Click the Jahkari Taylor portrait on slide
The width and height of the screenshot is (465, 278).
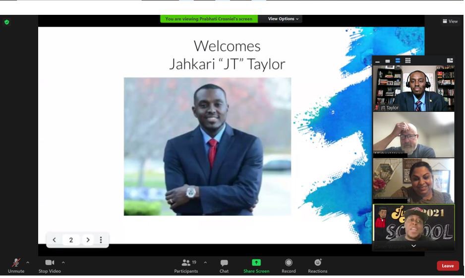pos(207,146)
